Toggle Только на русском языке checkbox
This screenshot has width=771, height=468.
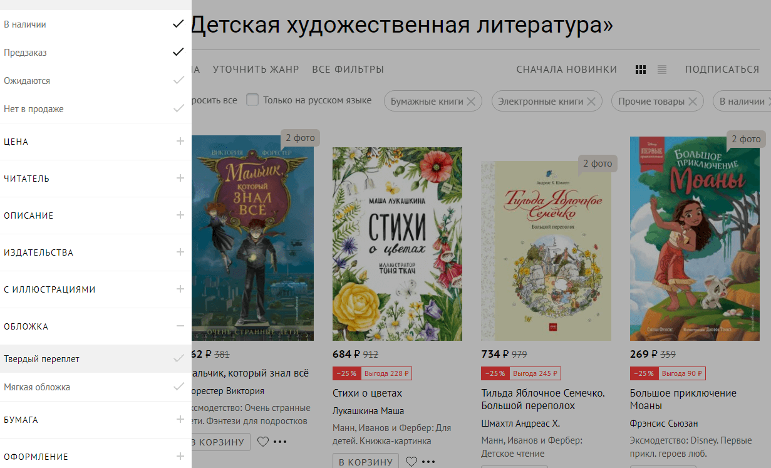tap(252, 100)
